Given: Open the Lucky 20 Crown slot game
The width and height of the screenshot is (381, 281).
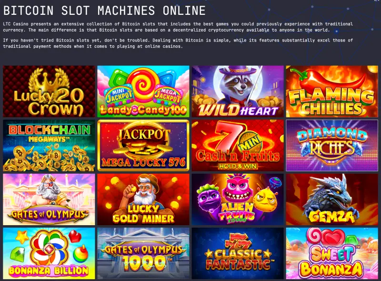Looking at the screenshot, I should [x=49, y=91].
